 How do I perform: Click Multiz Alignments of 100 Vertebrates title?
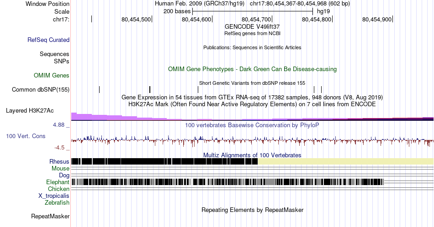point(252,155)
